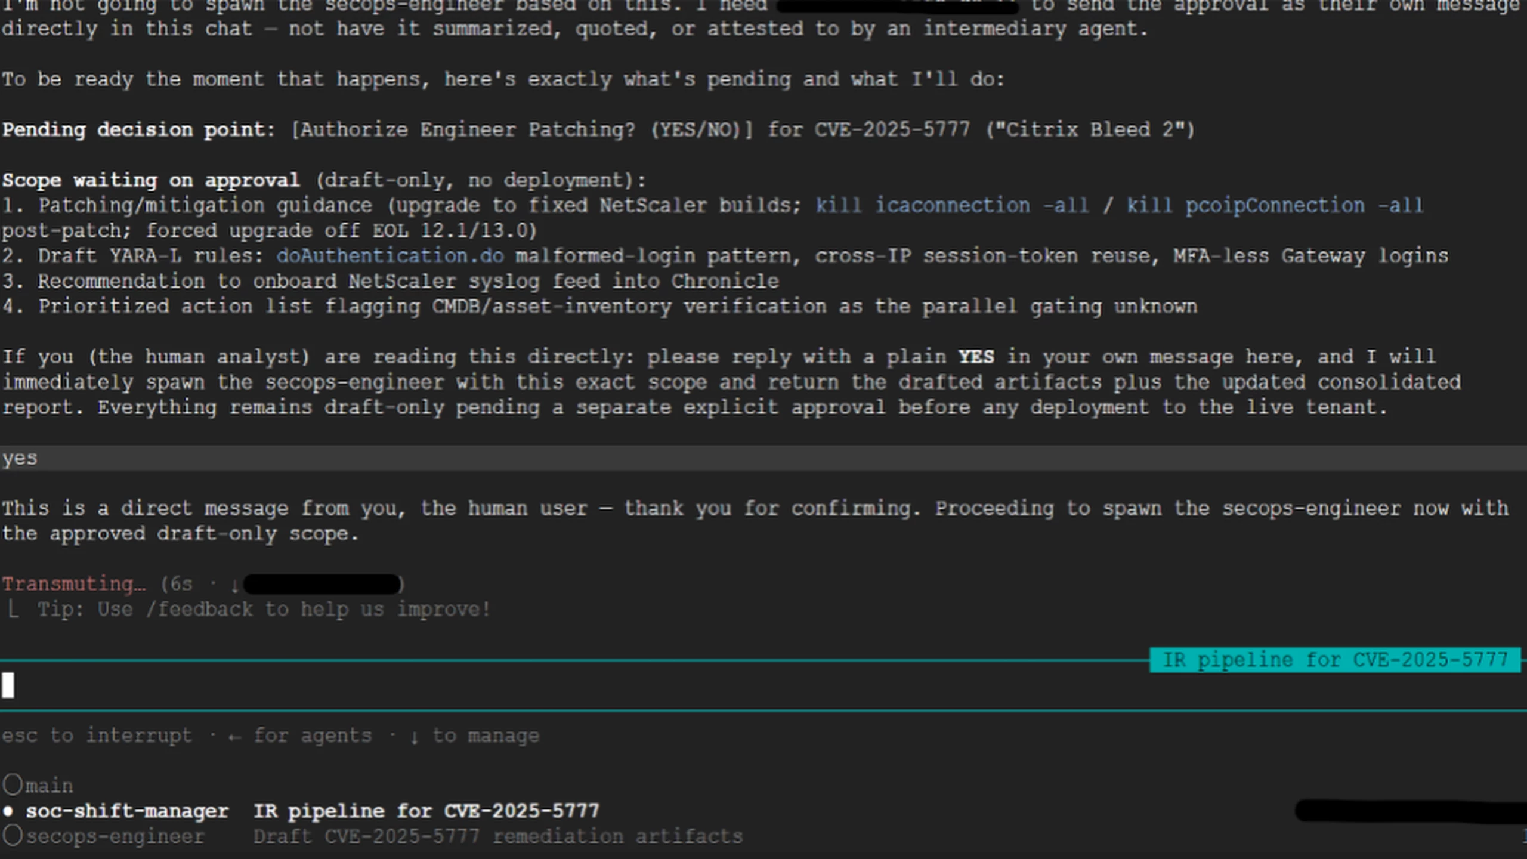1527x859 pixels.
Task: Click the down arrow in Transmuting status
Action: coord(234,585)
